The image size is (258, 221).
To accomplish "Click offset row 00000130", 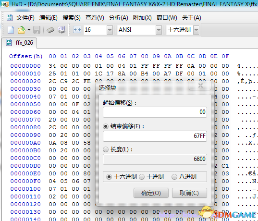I will (25, 212).
